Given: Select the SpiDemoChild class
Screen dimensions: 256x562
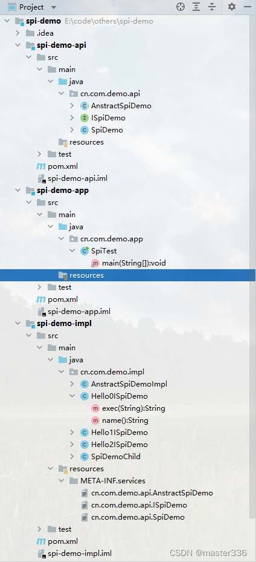Looking at the screenshot, I should [x=116, y=457].
